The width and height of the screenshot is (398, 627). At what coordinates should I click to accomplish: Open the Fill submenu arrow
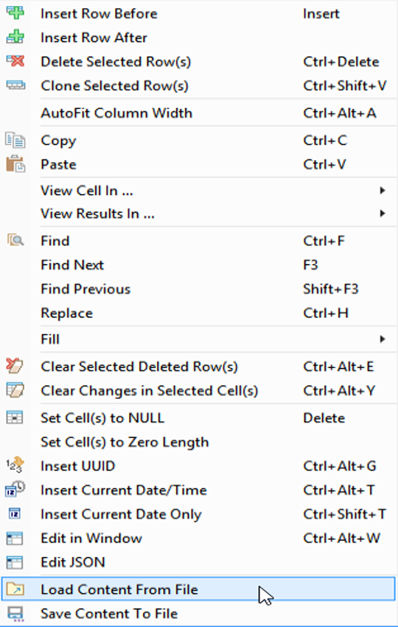(383, 339)
